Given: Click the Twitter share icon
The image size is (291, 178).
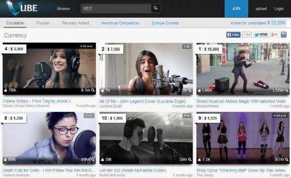Looking at the screenshot, I should [261, 35].
